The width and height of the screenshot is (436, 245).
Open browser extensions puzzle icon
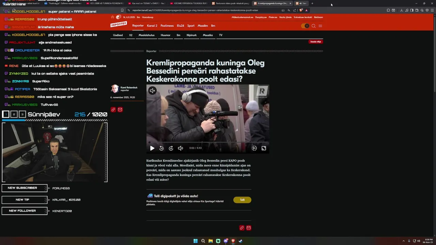click(x=388, y=10)
